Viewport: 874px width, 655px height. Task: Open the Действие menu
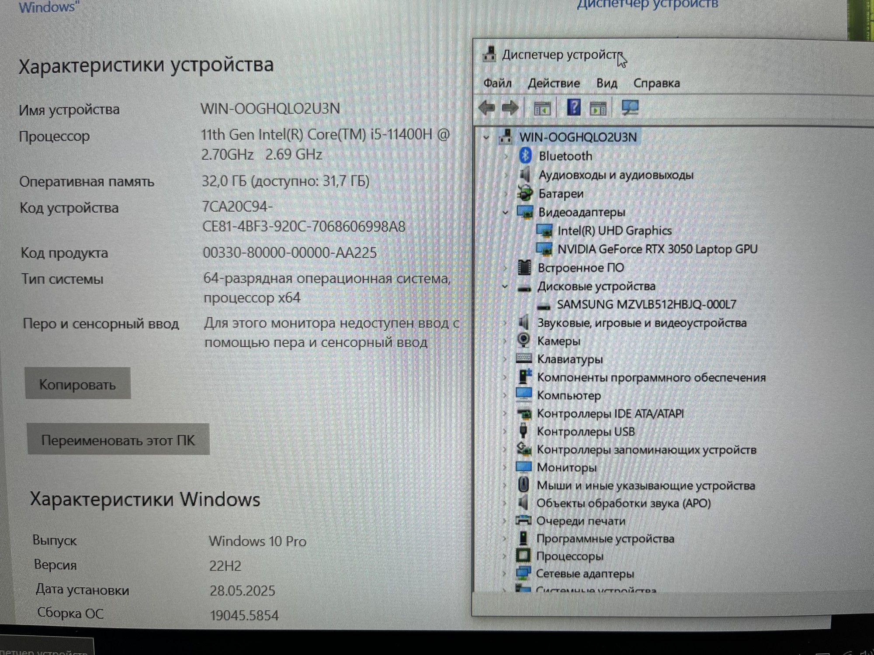(x=554, y=83)
